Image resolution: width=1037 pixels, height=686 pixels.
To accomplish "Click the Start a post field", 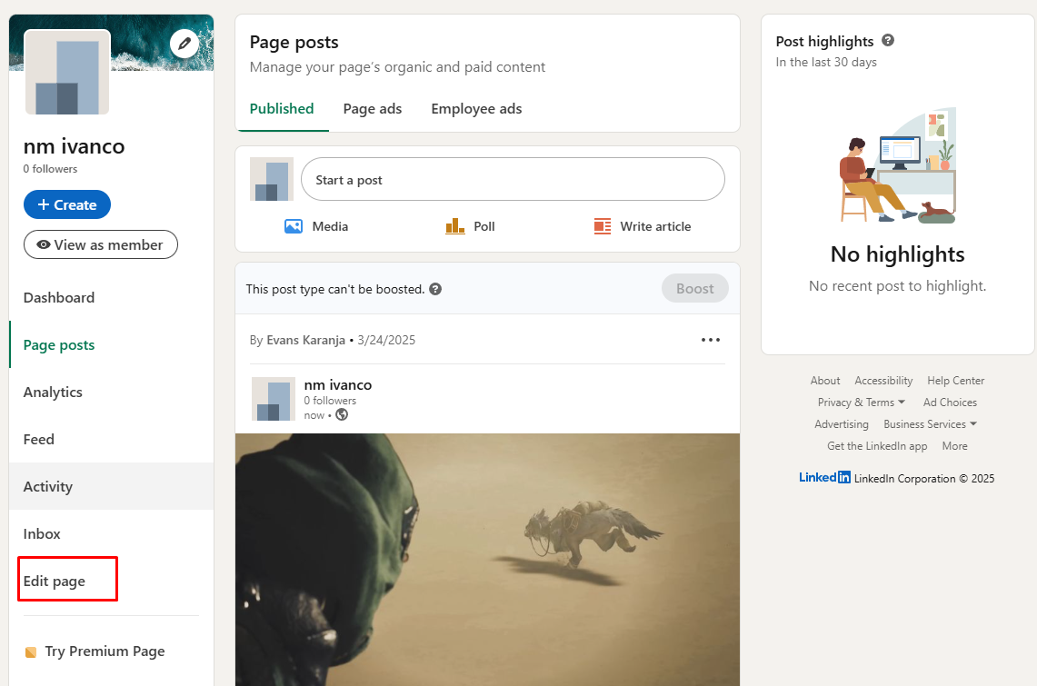I will 513,179.
